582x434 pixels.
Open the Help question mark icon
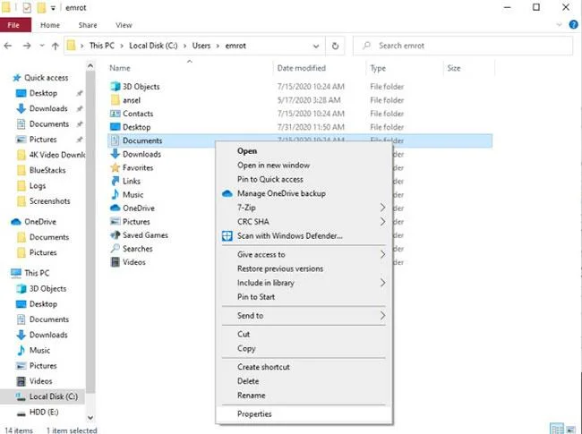tap(573, 25)
